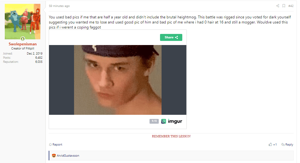Click the Report link
300x163 pixels.
point(57,145)
